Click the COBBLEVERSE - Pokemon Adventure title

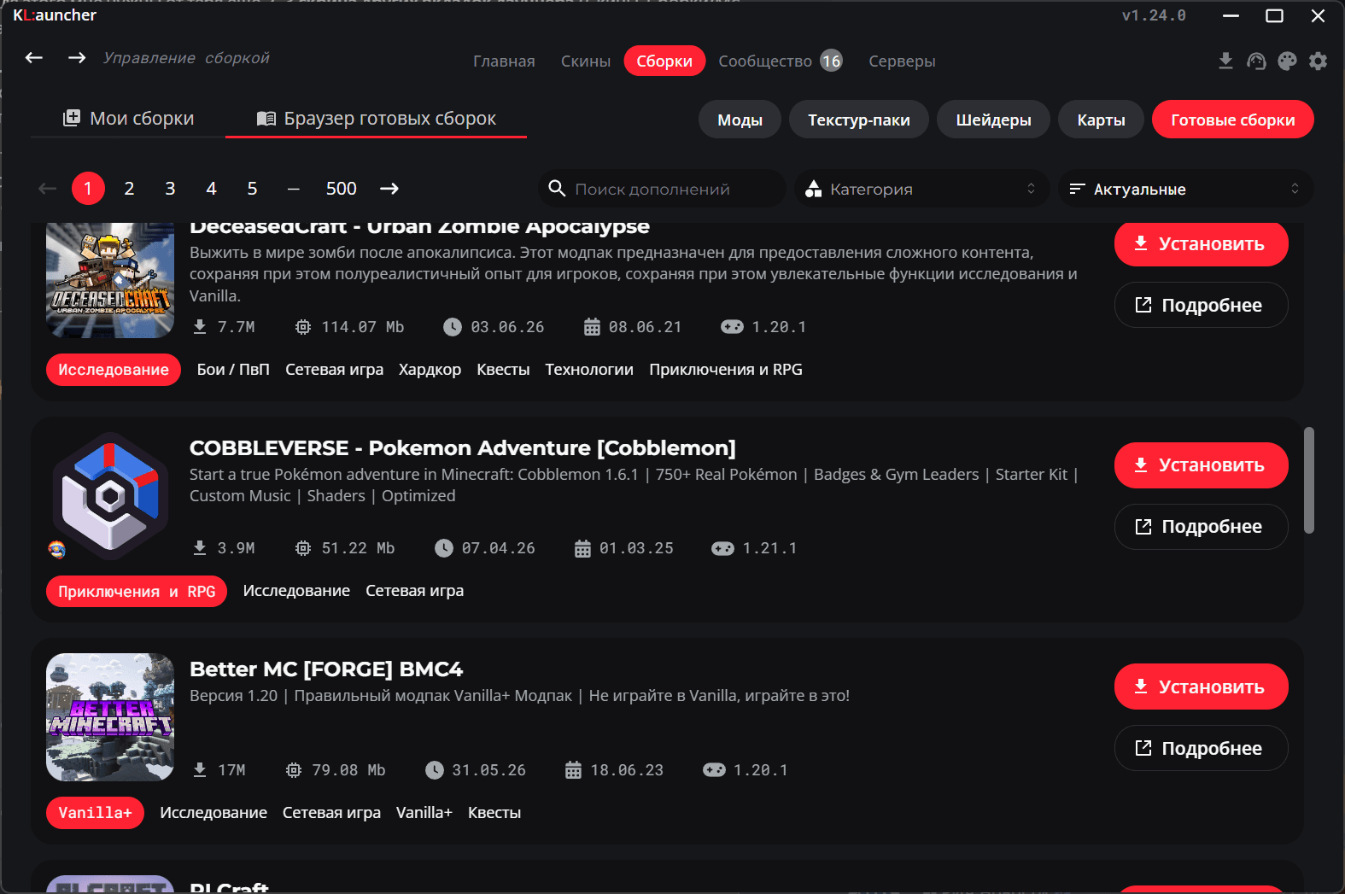tap(463, 448)
